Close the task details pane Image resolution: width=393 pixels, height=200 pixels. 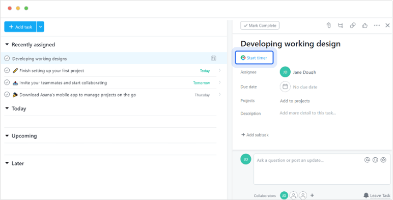click(387, 25)
